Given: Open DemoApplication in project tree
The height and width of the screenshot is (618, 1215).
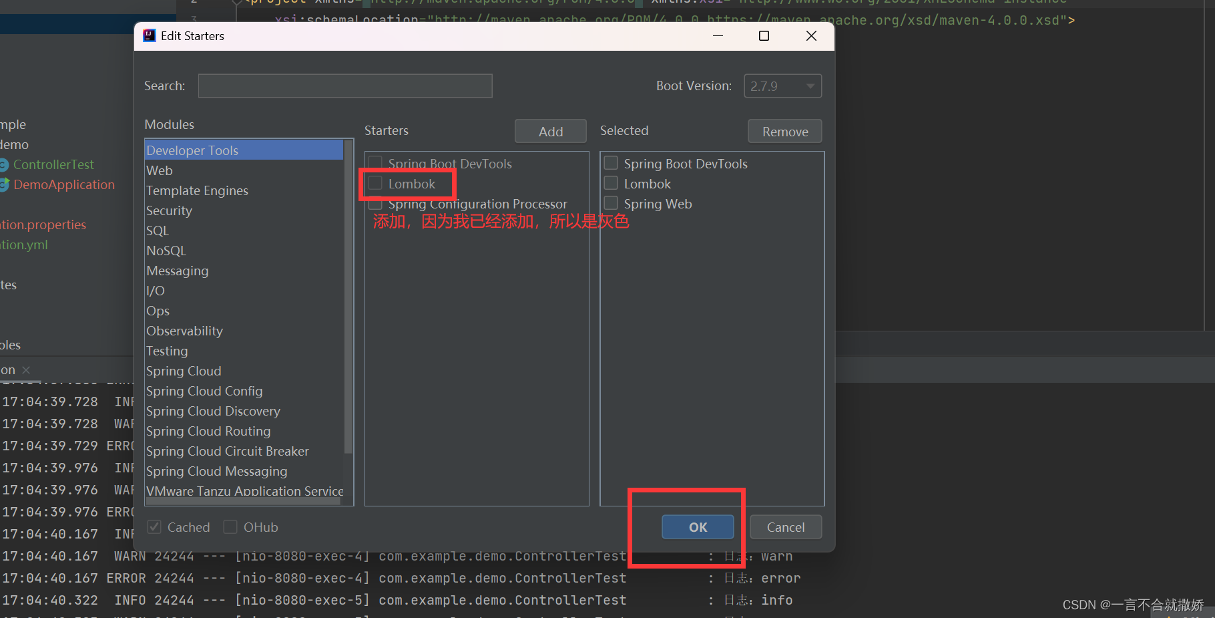Looking at the screenshot, I should pos(64,184).
